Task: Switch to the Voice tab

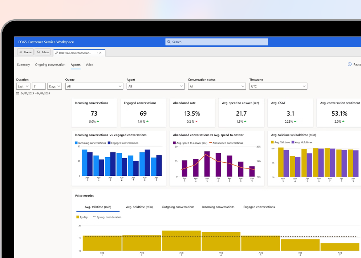Action: (89, 65)
